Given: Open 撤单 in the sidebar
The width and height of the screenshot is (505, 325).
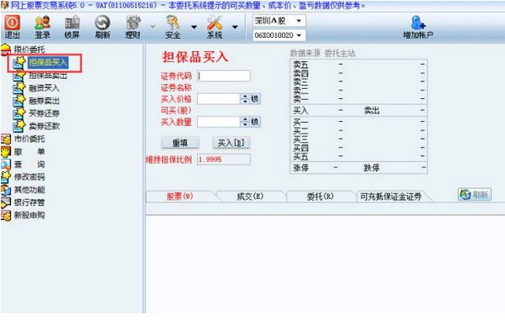Looking at the screenshot, I should (29, 151).
